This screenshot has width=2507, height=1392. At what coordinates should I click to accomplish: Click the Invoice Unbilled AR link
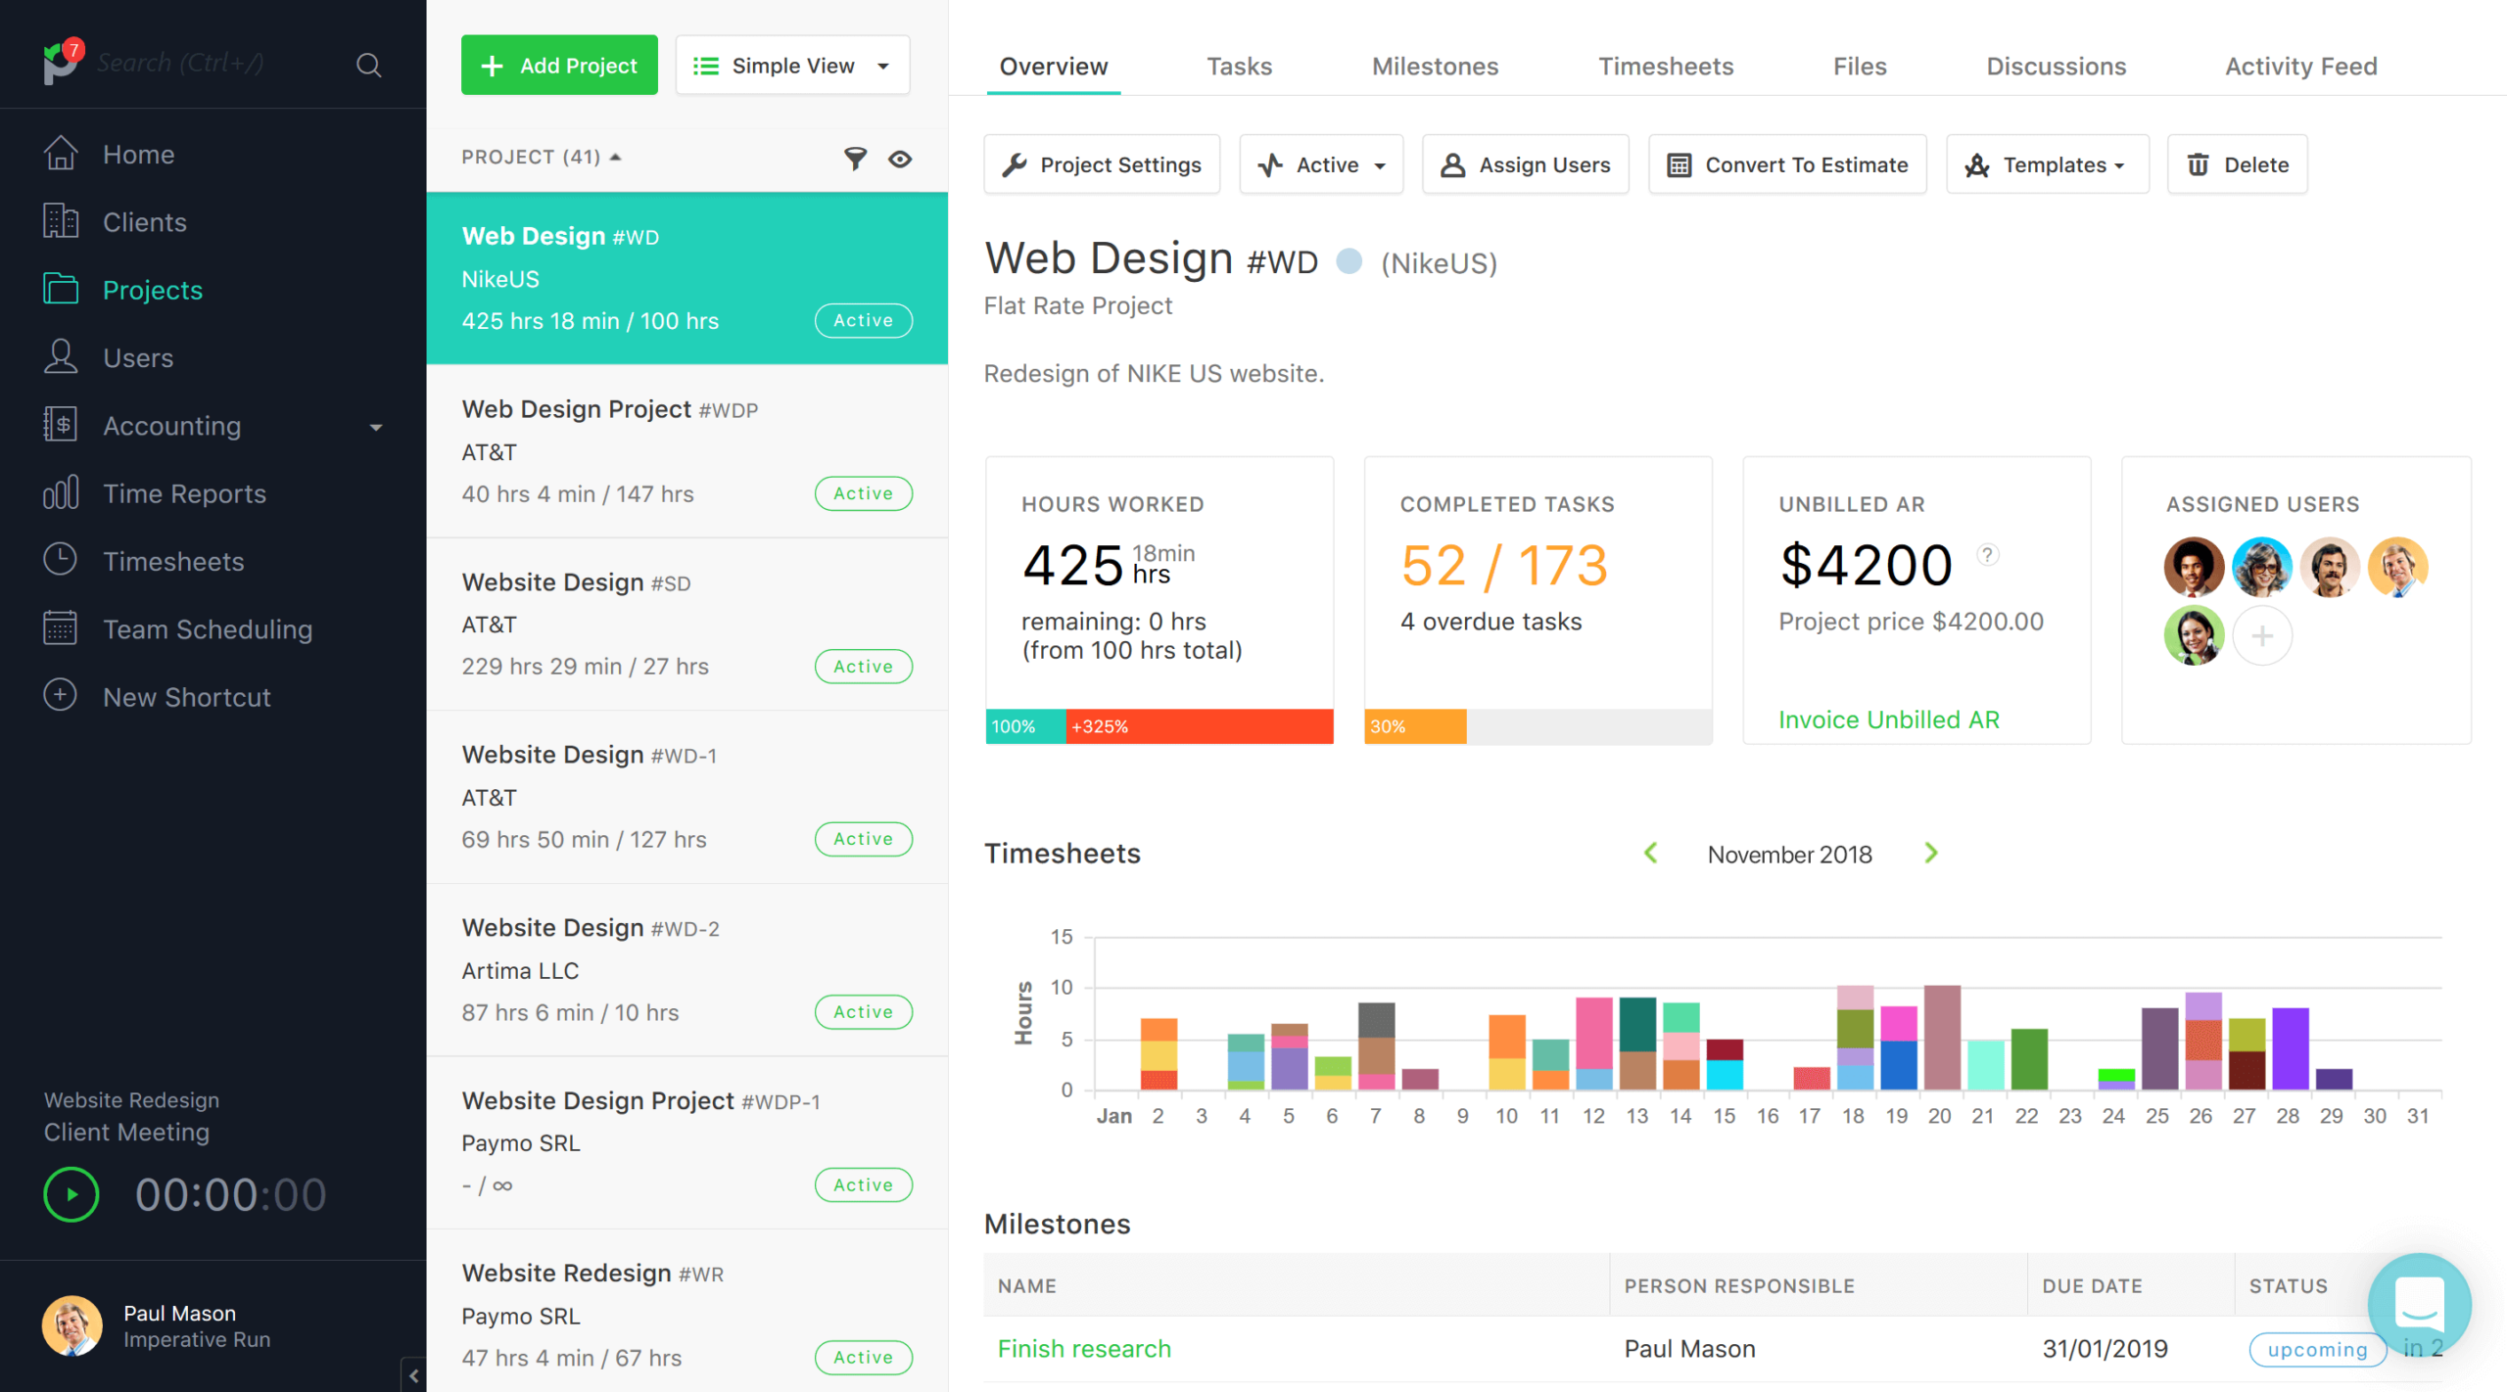coord(1888,719)
